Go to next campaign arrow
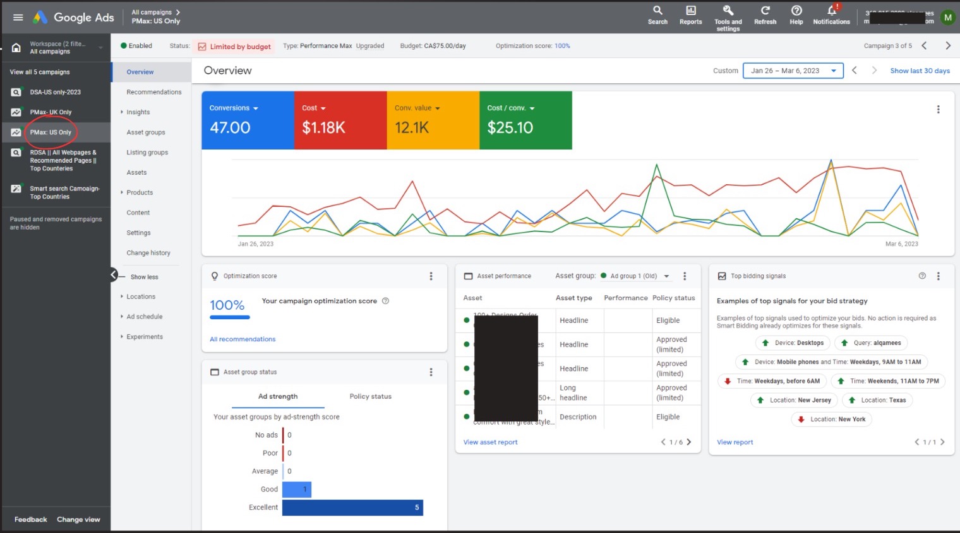This screenshot has height=533, width=960. (947, 45)
